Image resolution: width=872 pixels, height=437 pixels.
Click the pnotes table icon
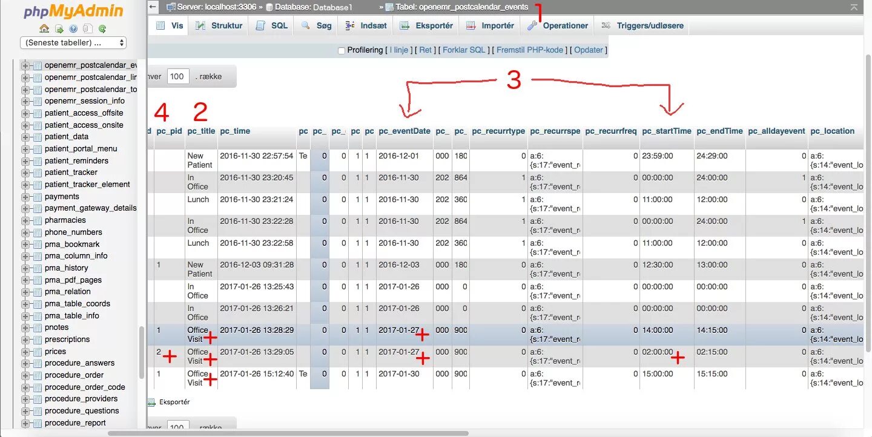pos(38,327)
